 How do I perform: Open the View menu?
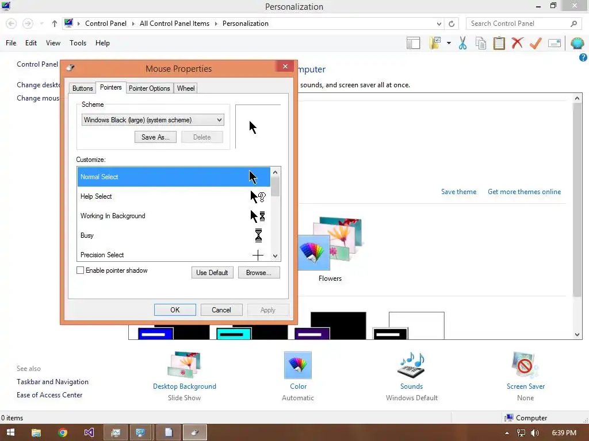(53, 43)
